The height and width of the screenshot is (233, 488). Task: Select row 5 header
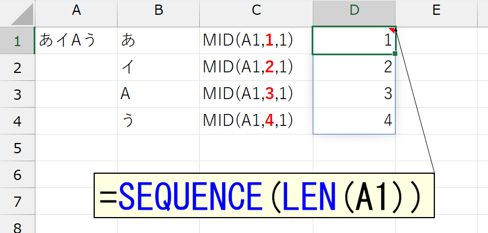click(x=18, y=148)
